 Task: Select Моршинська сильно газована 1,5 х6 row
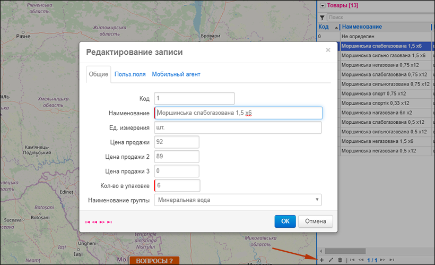(386, 56)
